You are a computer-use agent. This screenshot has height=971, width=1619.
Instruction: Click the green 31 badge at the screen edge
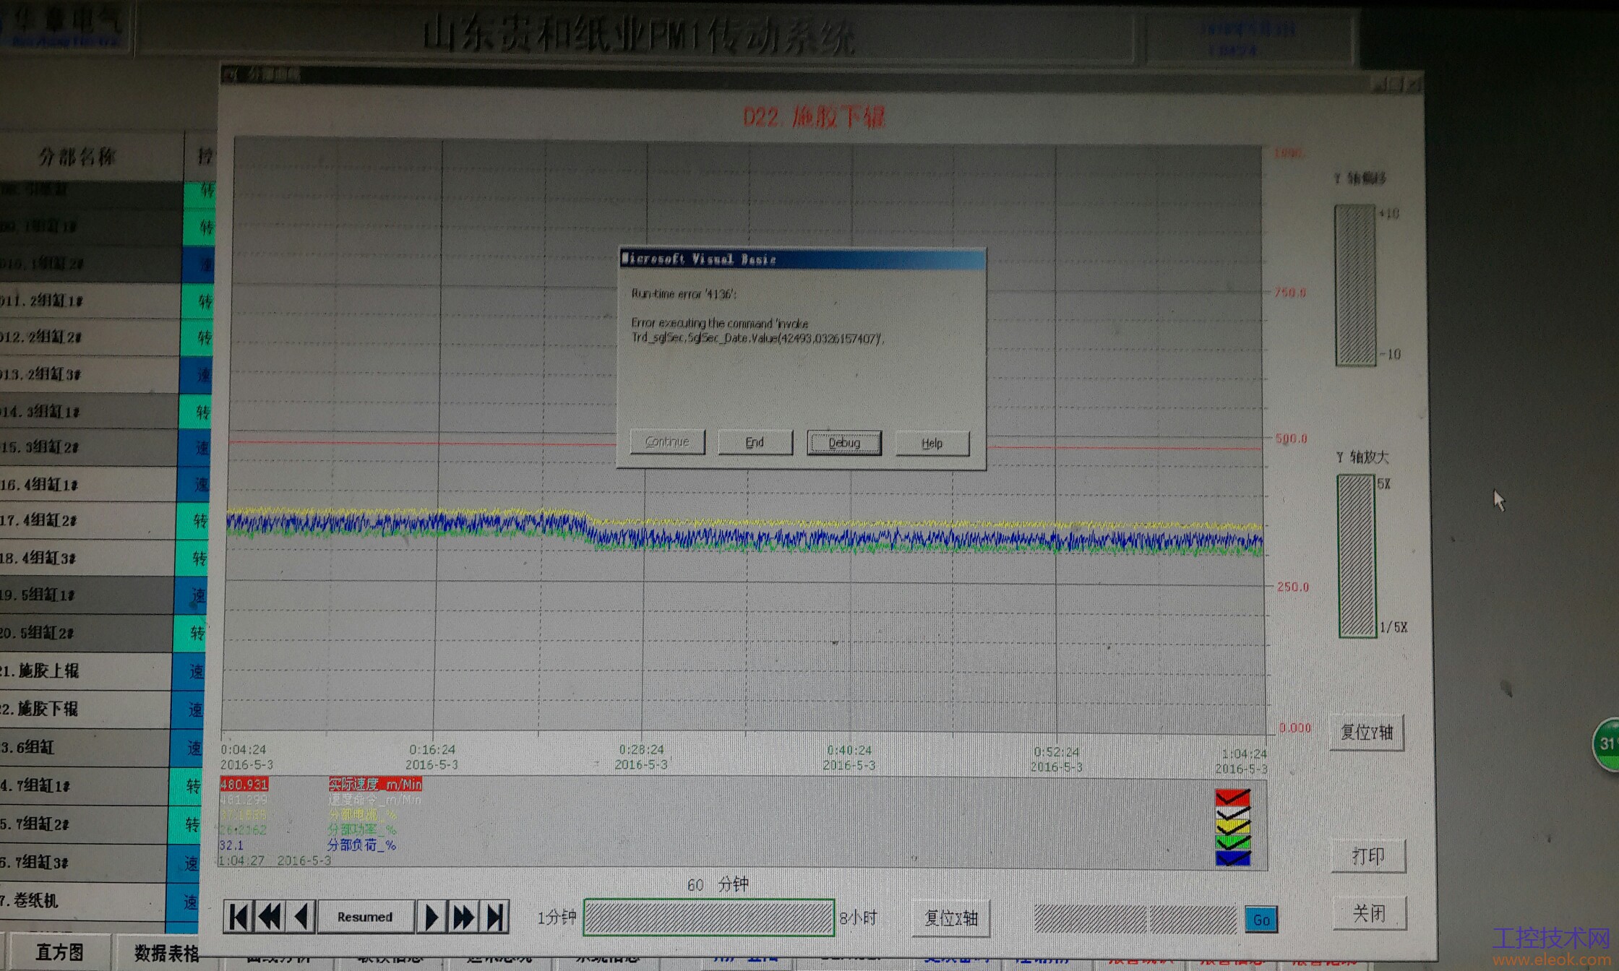pyautogui.click(x=1606, y=743)
